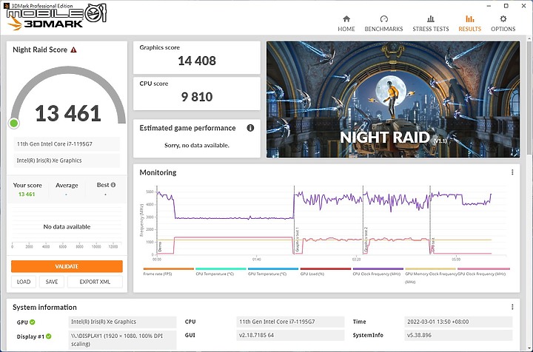Click the SAVE button
Image resolution: width=533 pixels, height=352 pixels.
pos(52,282)
